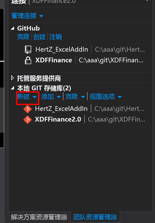The width and height of the screenshot is (155, 223).
Task: Switch to the 解决方案资源管理器 tab
Action: (x=39, y=217)
